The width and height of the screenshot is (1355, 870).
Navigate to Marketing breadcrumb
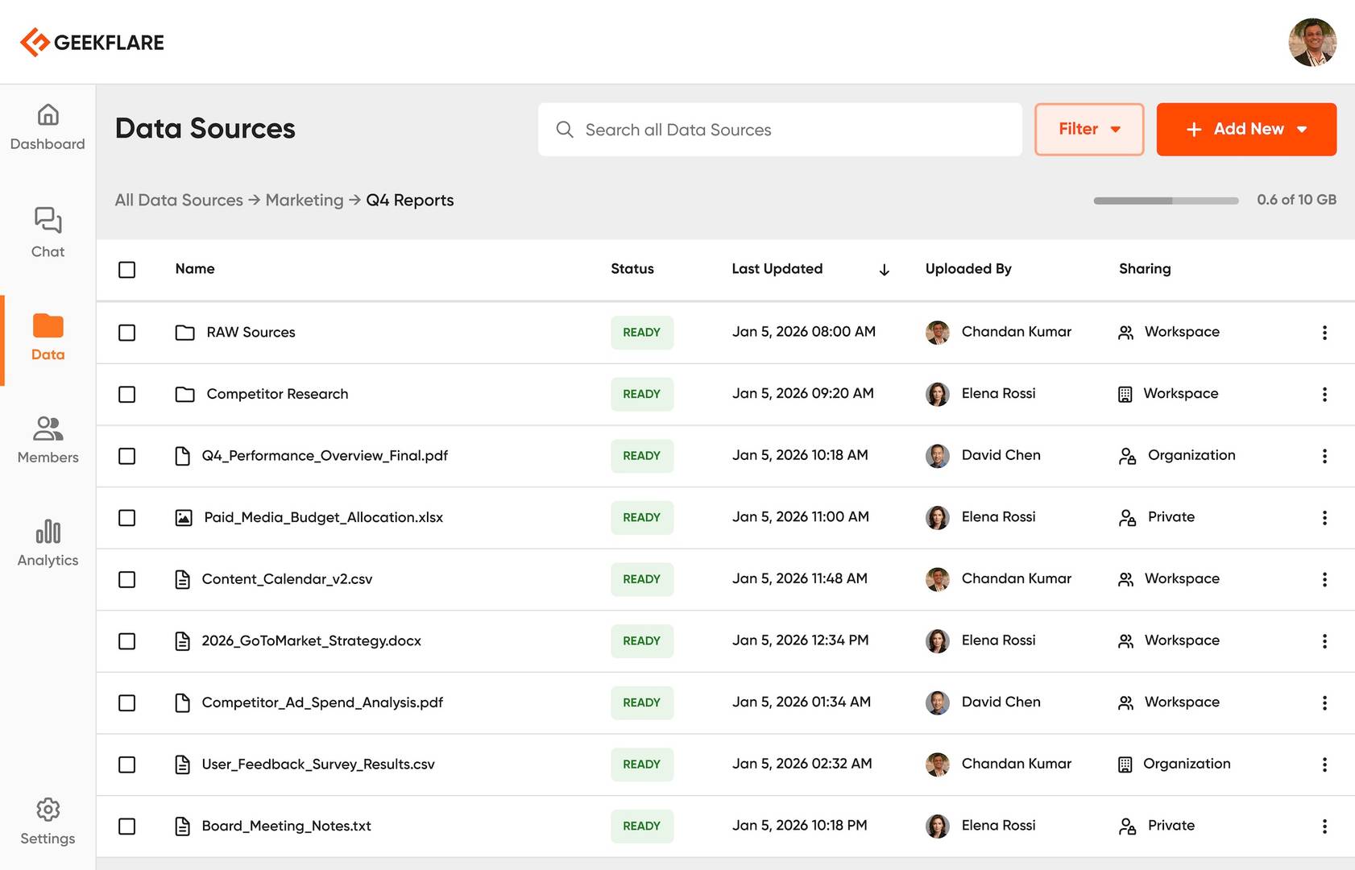point(304,201)
